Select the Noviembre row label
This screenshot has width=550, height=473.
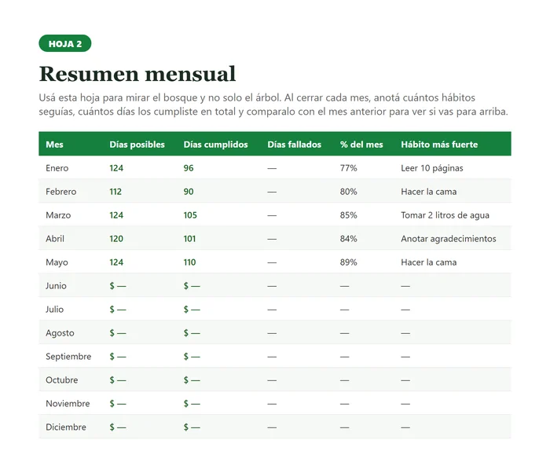pos(68,403)
